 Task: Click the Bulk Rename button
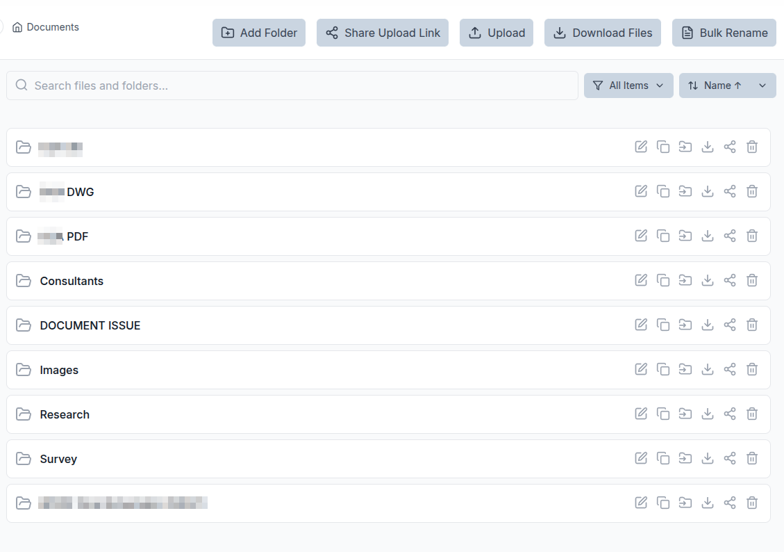pos(724,33)
